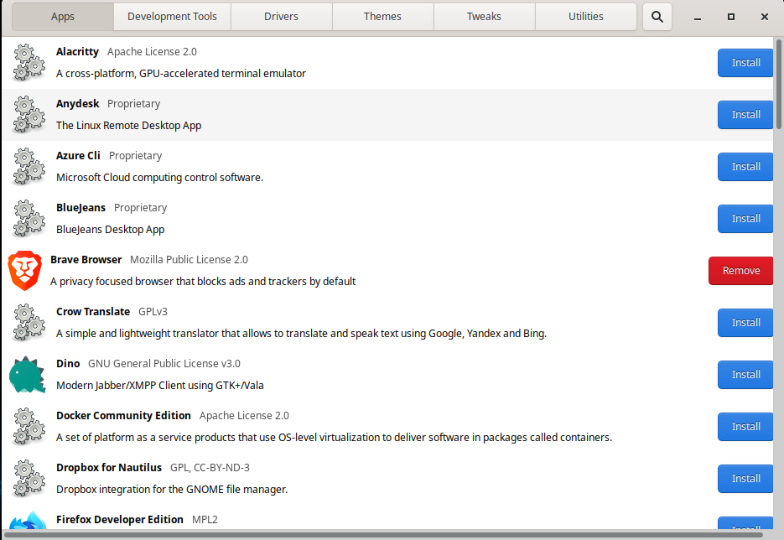Select the Dropbox for Nautilus title
784x540 pixels.
pyautogui.click(x=109, y=468)
